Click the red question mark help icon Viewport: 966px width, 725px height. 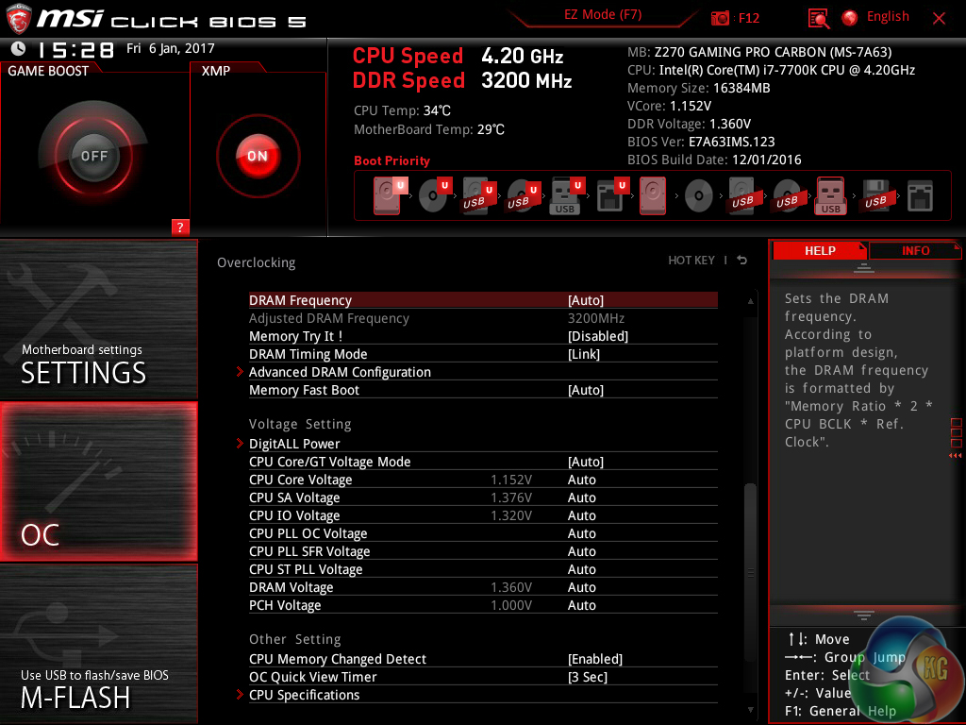click(180, 227)
